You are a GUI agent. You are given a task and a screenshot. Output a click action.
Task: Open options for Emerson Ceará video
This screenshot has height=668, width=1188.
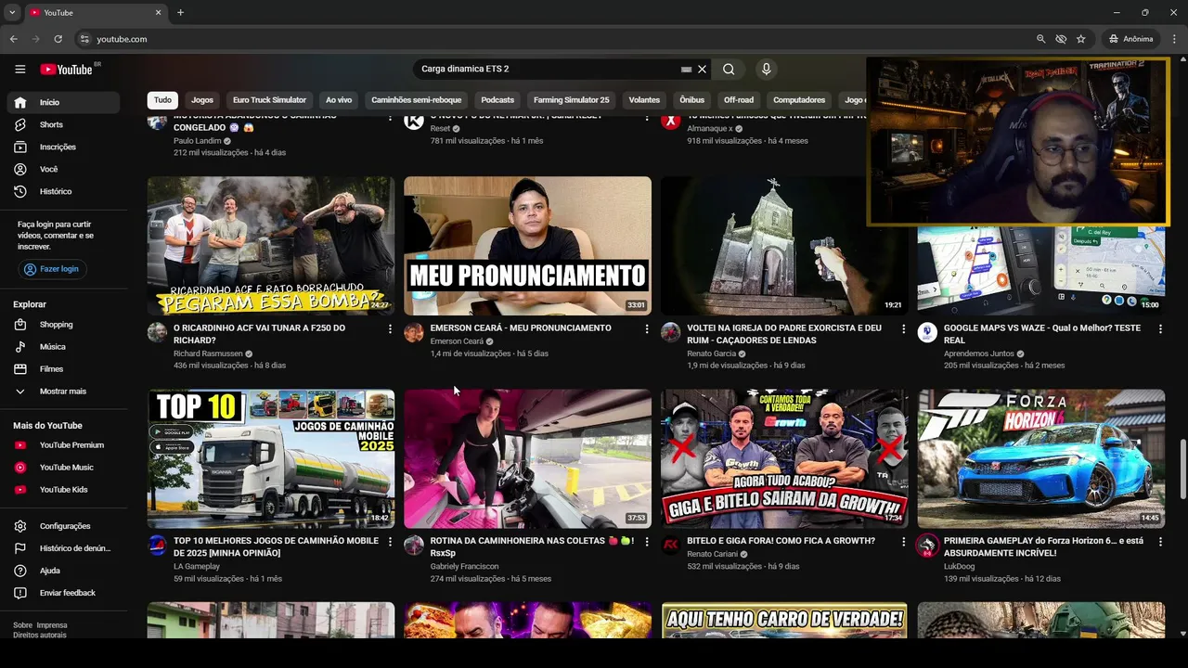point(647,329)
